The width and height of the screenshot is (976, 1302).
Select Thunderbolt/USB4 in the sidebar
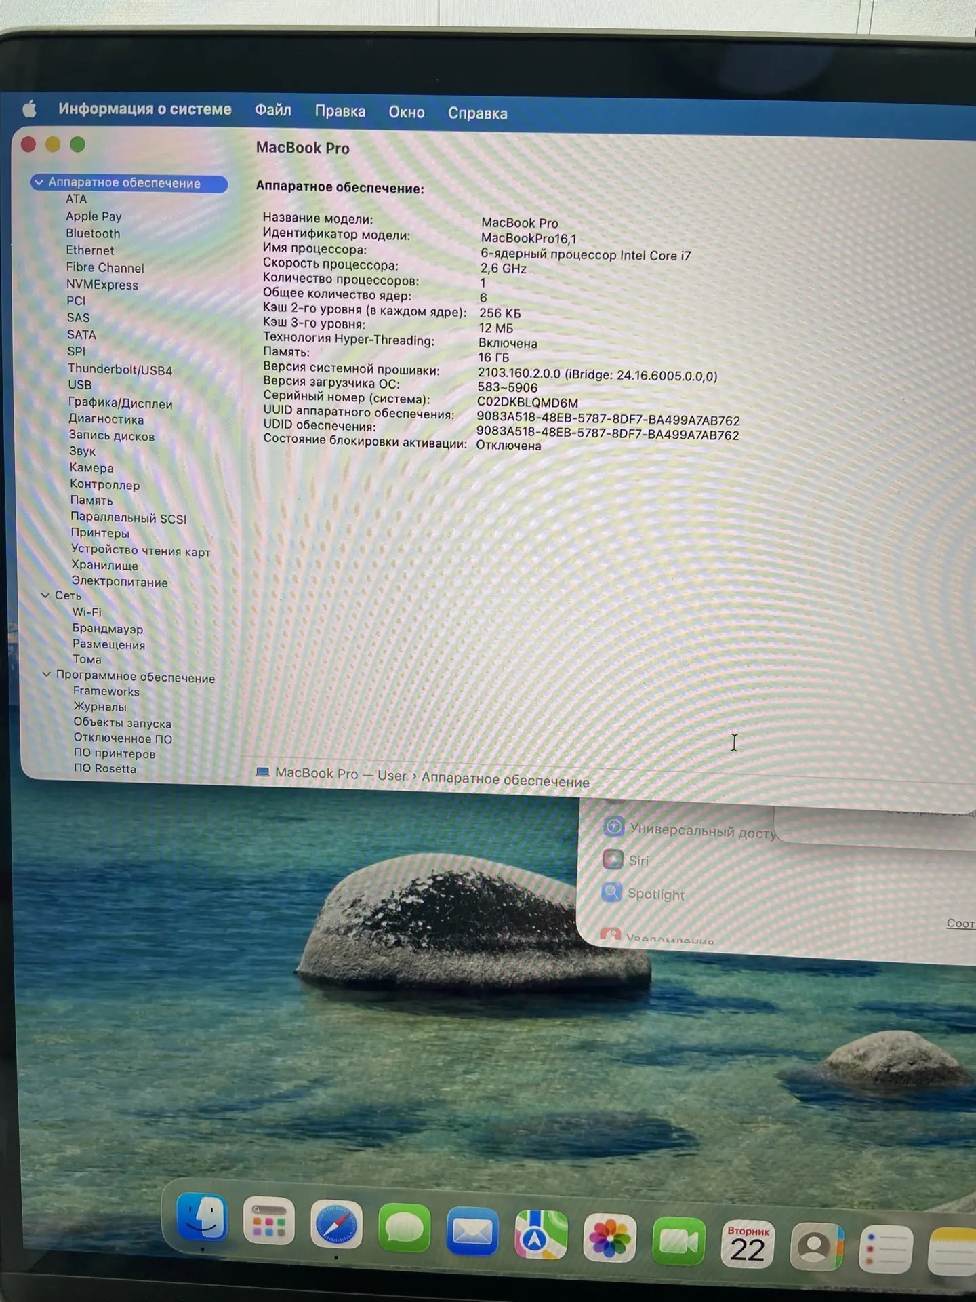pyautogui.click(x=120, y=369)
